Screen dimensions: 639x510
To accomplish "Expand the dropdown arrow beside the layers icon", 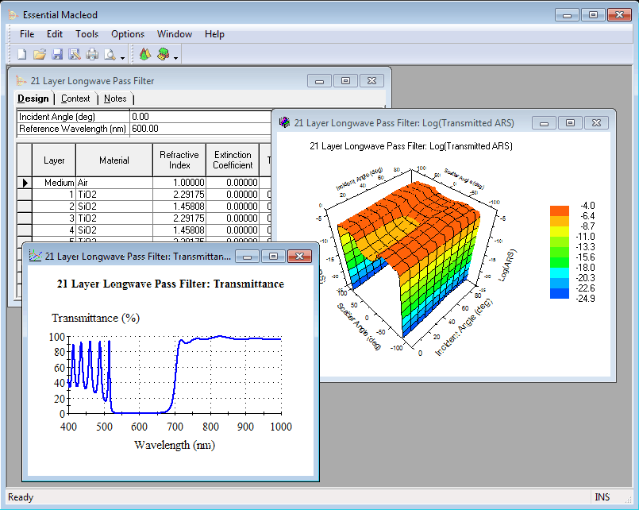I will (x=175, y=57).
